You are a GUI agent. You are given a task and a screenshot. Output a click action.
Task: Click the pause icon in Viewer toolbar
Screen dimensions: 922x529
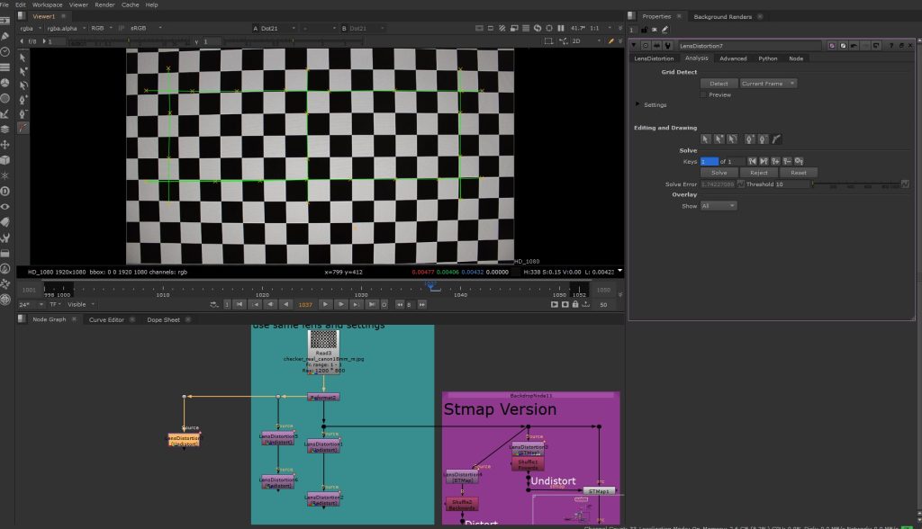(561, 28)
